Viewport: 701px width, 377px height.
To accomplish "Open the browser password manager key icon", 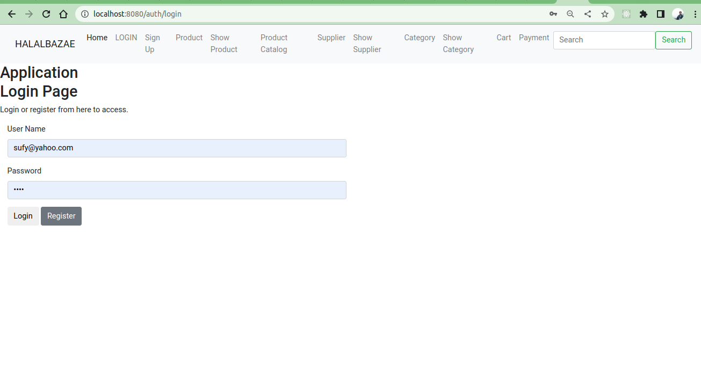I will click(x=553, y=13).
